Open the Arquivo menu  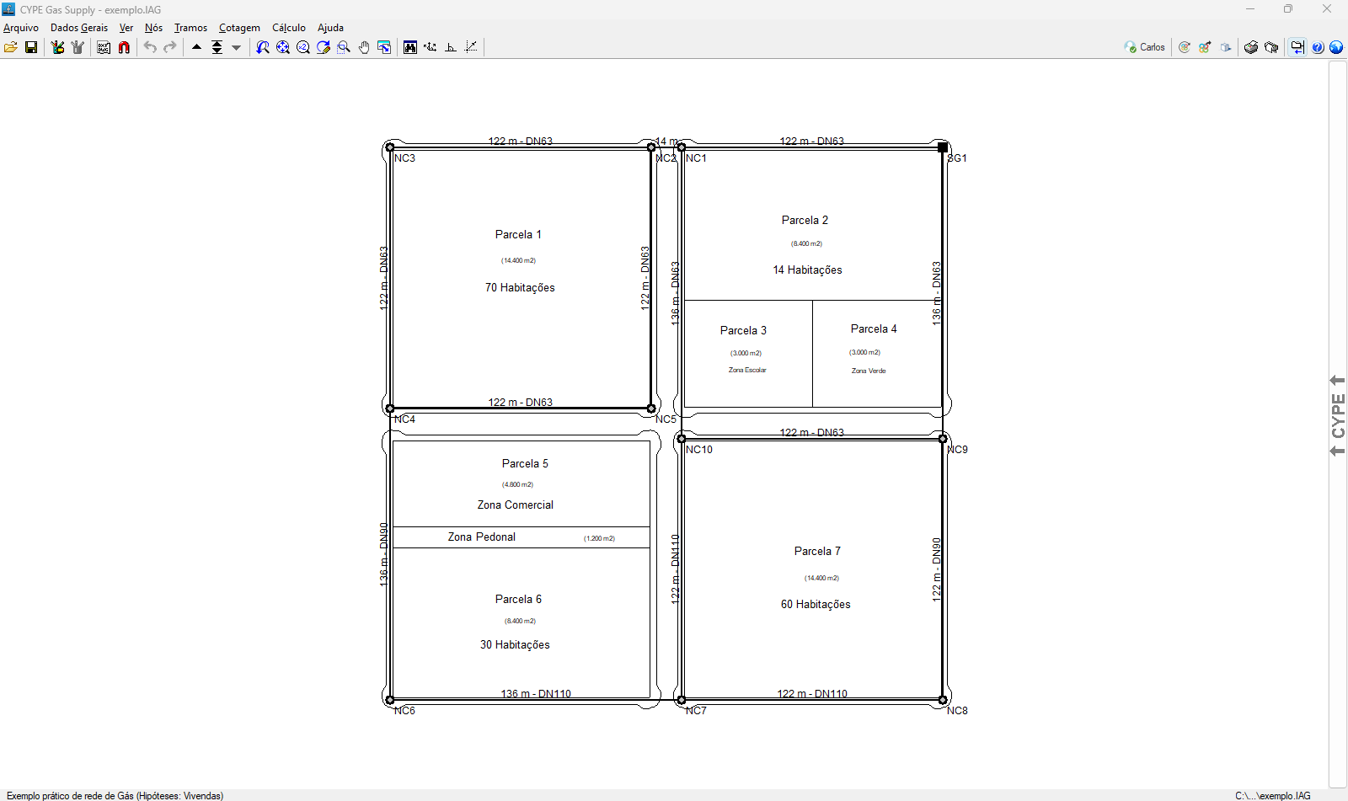click(x=21, y=28)
